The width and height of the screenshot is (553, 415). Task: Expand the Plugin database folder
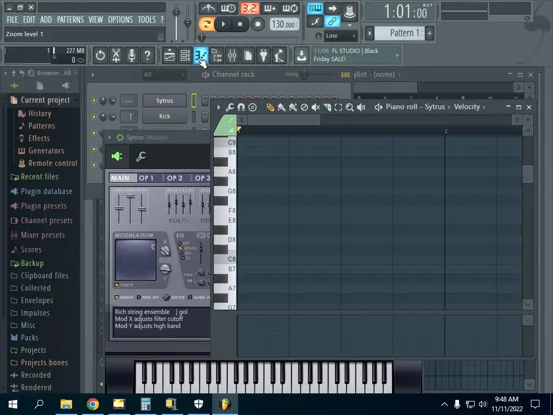(x=41, y=191)
